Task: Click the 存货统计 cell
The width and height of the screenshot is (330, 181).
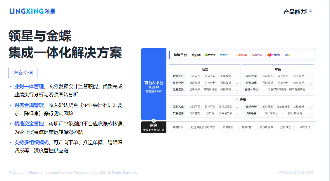Action: 283,76
